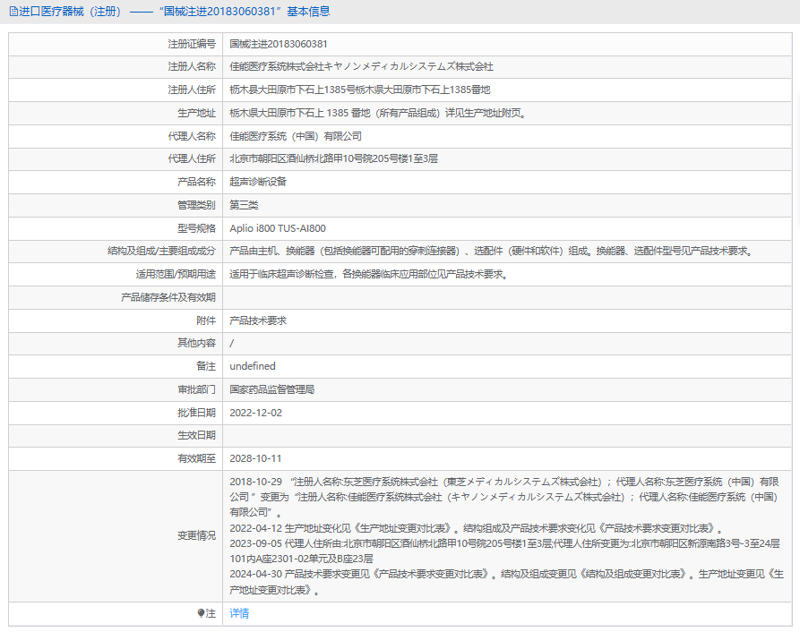The image size is (800, 632).
Task: Select model value Aplio i800 TUS-AI800
Action: pos(278,228)
